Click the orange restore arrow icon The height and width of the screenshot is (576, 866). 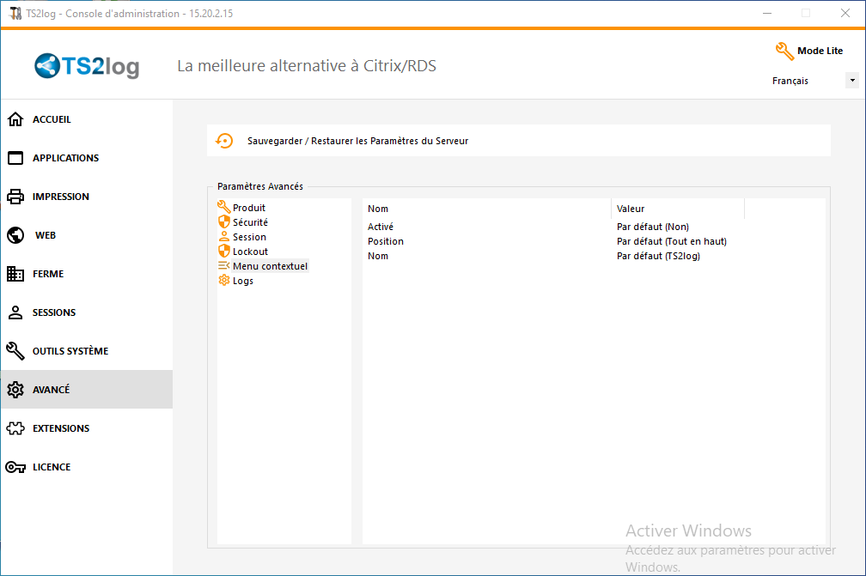[x=224, y=141]
